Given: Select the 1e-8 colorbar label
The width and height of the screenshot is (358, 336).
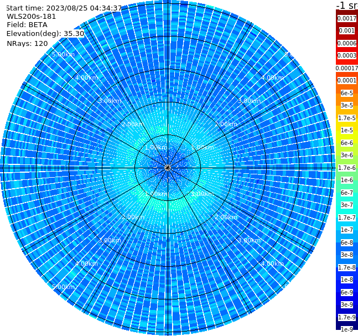Looking at the screenshot, I should click(x=347, y=280).
